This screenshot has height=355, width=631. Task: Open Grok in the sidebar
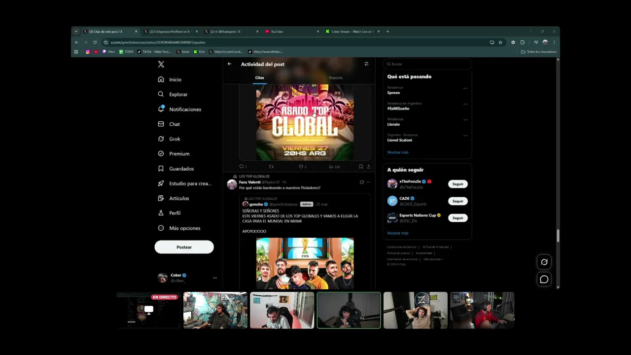pos(169,139)
